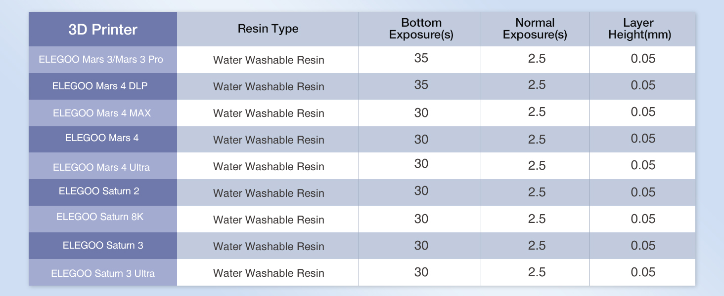Image resolution: width=724 pixels, height=296 pixels.
Task: Click layer height 0.05 for Saturn 8K
Action: click(643, 219)
